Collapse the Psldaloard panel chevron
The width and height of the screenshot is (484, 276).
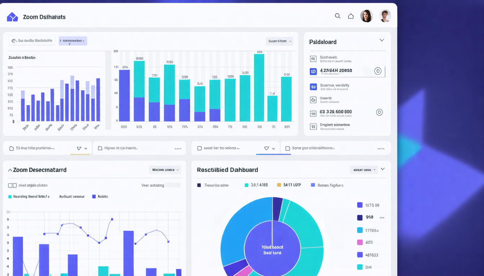coord(382,40)
